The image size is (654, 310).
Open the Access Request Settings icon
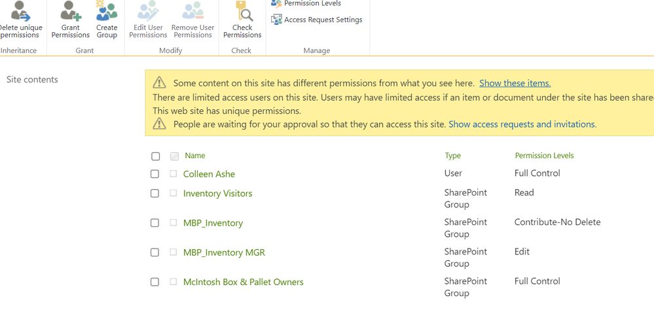point(276,20)
